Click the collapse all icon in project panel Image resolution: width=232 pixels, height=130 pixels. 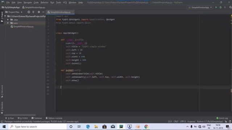coord(33,12)
